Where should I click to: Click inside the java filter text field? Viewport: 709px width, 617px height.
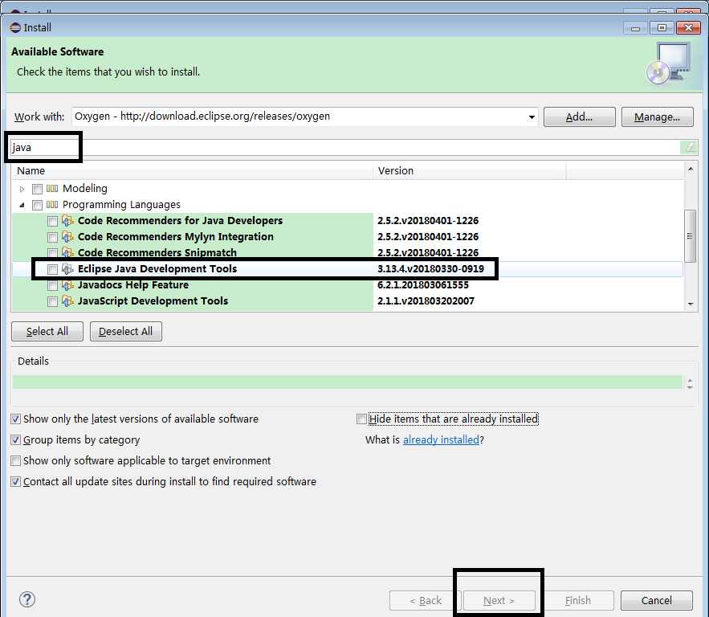(43, 147)
